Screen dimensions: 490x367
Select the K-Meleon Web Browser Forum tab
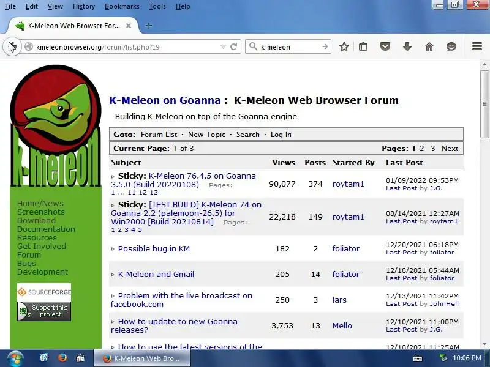[x=73, y=26]
